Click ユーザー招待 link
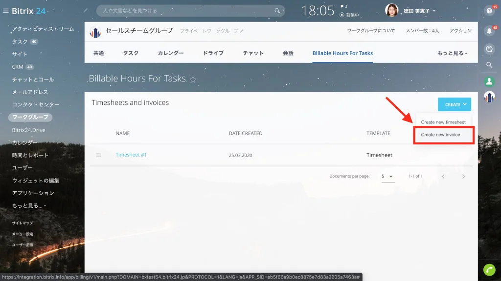This screenshot has width=501, height=281. pos(23,245)
